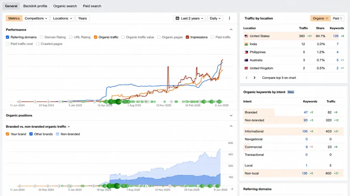Expand the Organic positions section
Viewport: 350px width, 196px height.
click(231, 116)
